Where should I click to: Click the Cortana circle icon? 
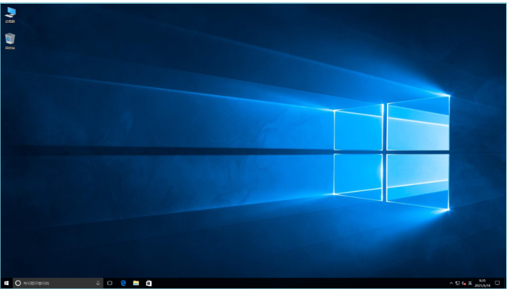point(18,283)
